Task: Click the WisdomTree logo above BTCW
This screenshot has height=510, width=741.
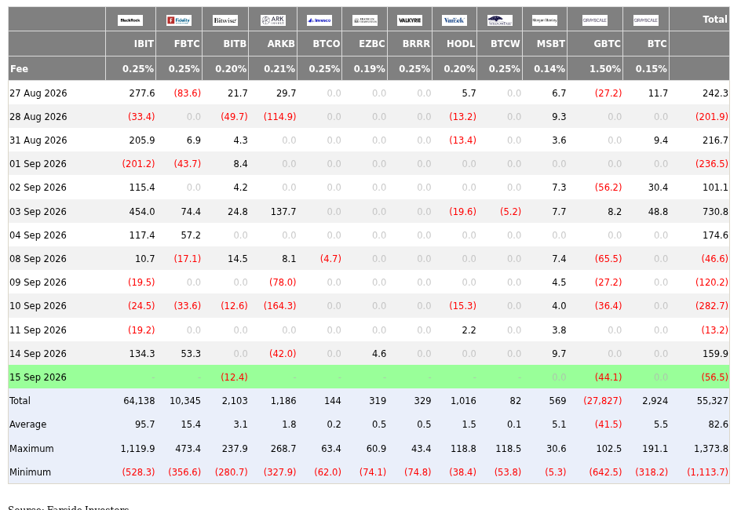Action: click(499, 20)
